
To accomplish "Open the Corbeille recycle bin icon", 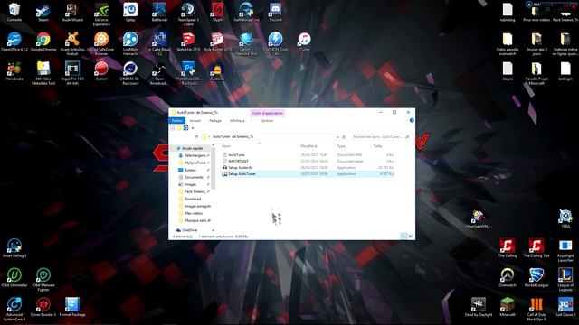I will click(14, 12).
